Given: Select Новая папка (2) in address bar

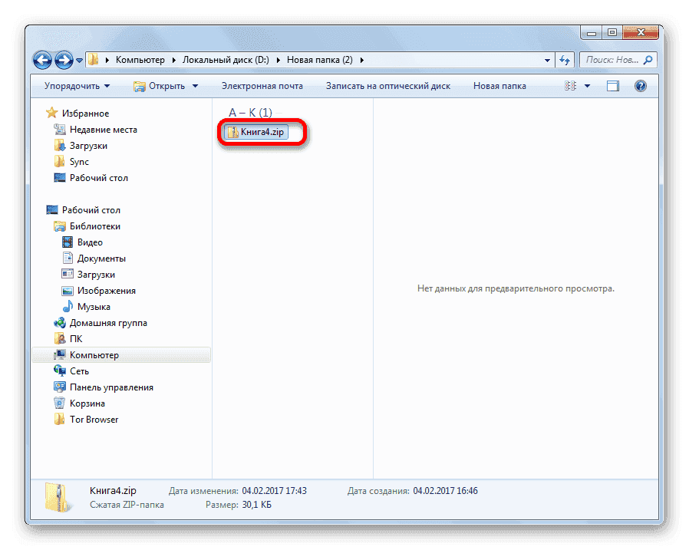Looking at the screenshot, I should coord(319,60).
